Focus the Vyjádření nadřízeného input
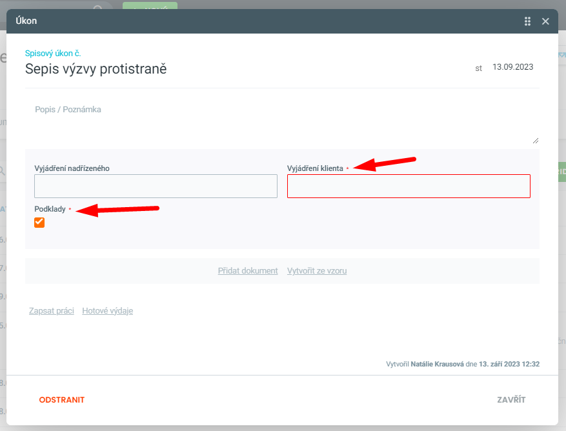This screenshot has height=431, width=566. click(x=156, y=186)
